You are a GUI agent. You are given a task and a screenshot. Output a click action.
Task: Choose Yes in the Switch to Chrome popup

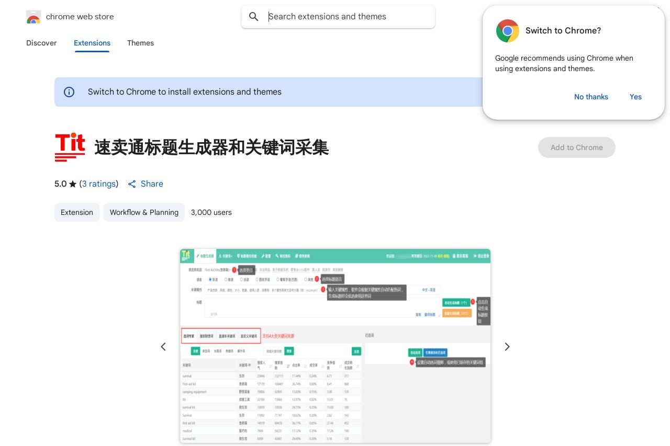(635, 97)
